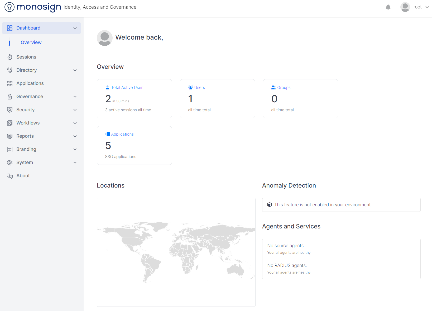The width and height of the screenshot is (432, 311).
Task: Click the Applications grid icon in sidebar
Action: point(10,83)
